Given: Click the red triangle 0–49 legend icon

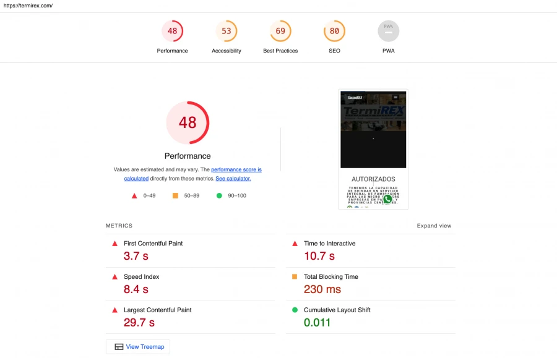Looking at the screenshot, I should (134, 195).
